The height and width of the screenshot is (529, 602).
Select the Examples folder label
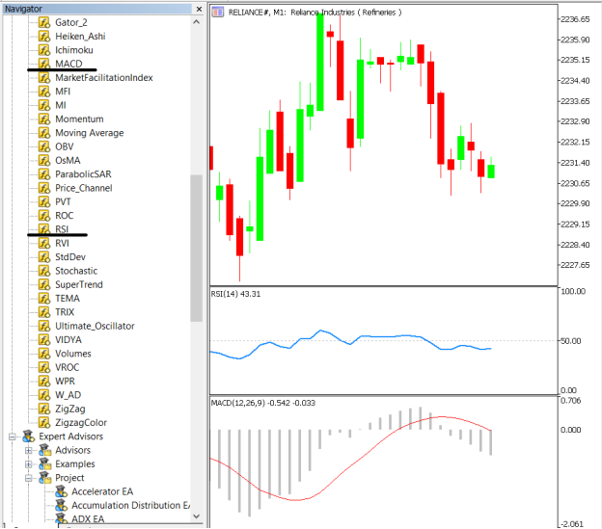point(75,464)
